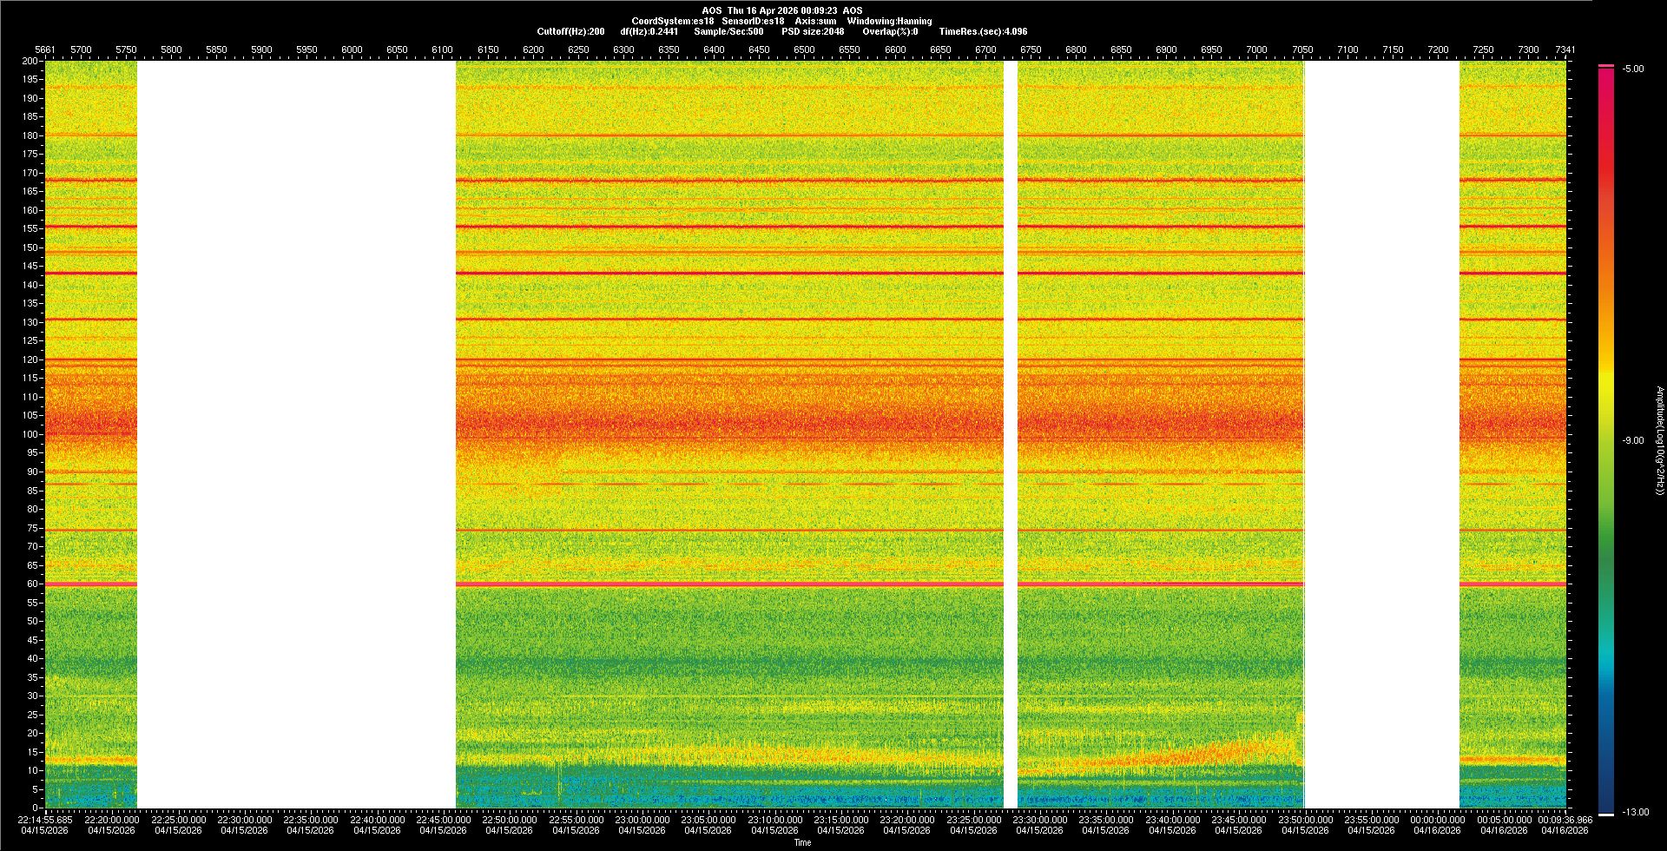The width and height of the screenshot is (1667, 851).
Task: Click the Cutoff(Hz):200 header parameter
Action: pos(570,31)
